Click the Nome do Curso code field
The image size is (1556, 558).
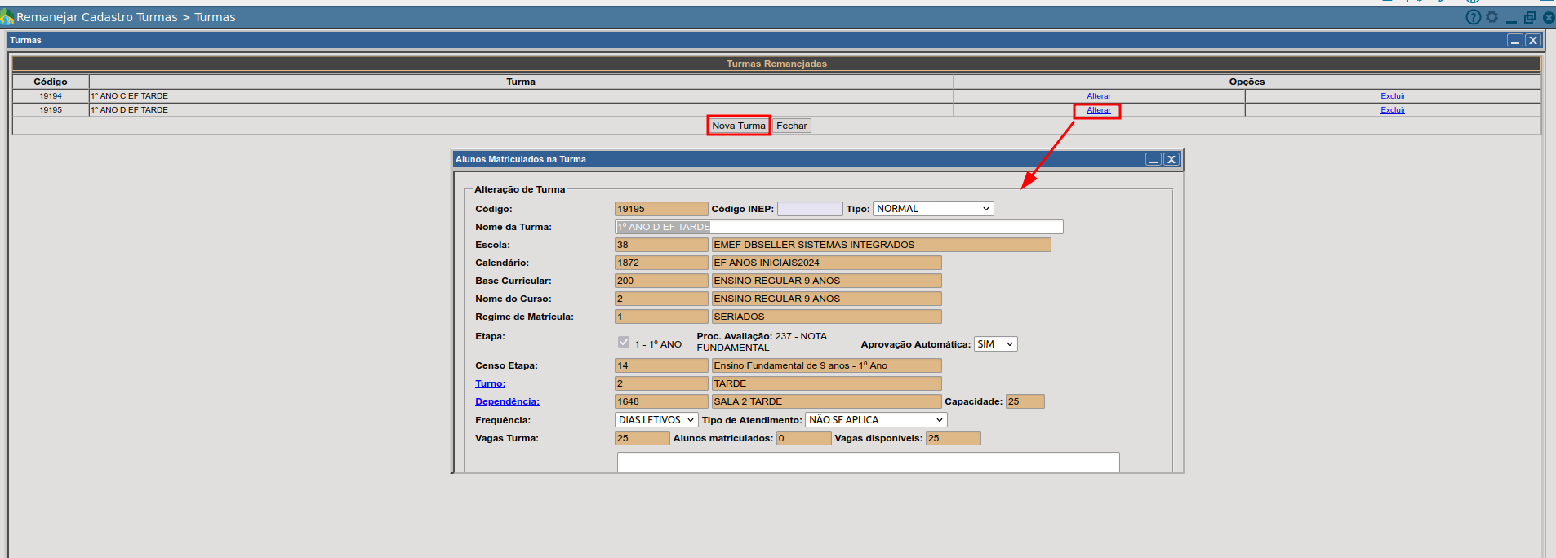661,299
